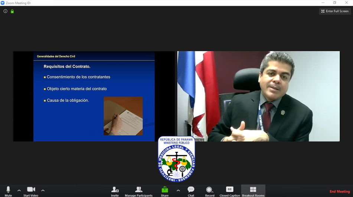Viewport: 353px width, 197px height.
Task: Select the speaker's video tile
Action: click(x=258, y=96)
